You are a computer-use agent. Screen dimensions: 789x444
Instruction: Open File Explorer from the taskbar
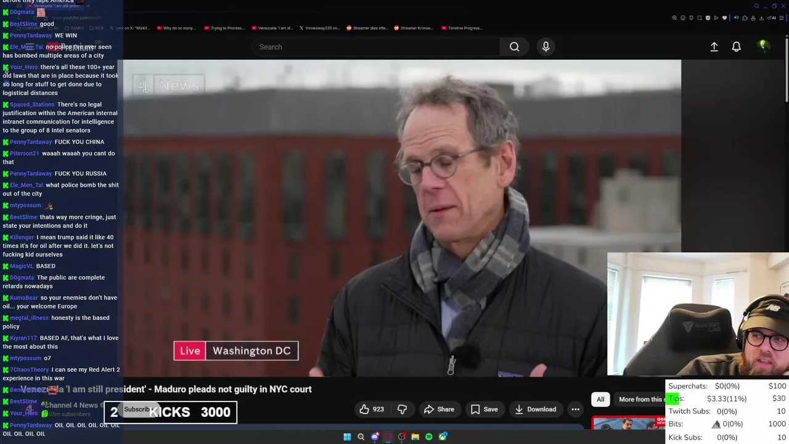pos(415,437)
